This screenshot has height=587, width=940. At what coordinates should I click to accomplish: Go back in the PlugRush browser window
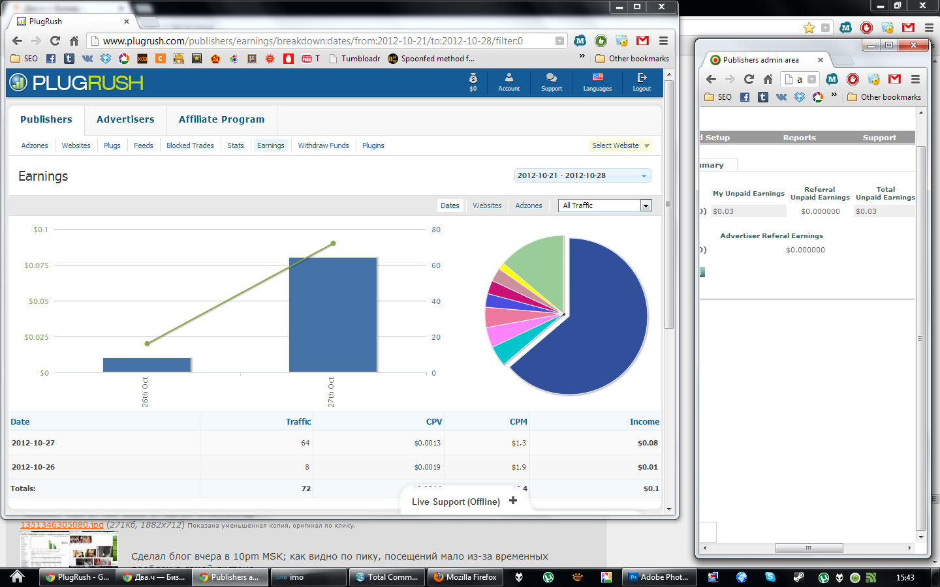coord(17,40)
